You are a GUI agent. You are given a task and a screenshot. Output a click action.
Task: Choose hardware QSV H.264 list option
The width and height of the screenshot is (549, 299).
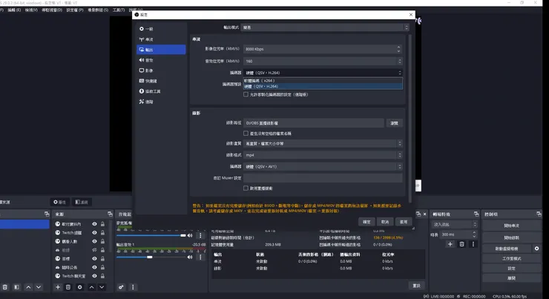pyautogui.click(x=323, y=86)
